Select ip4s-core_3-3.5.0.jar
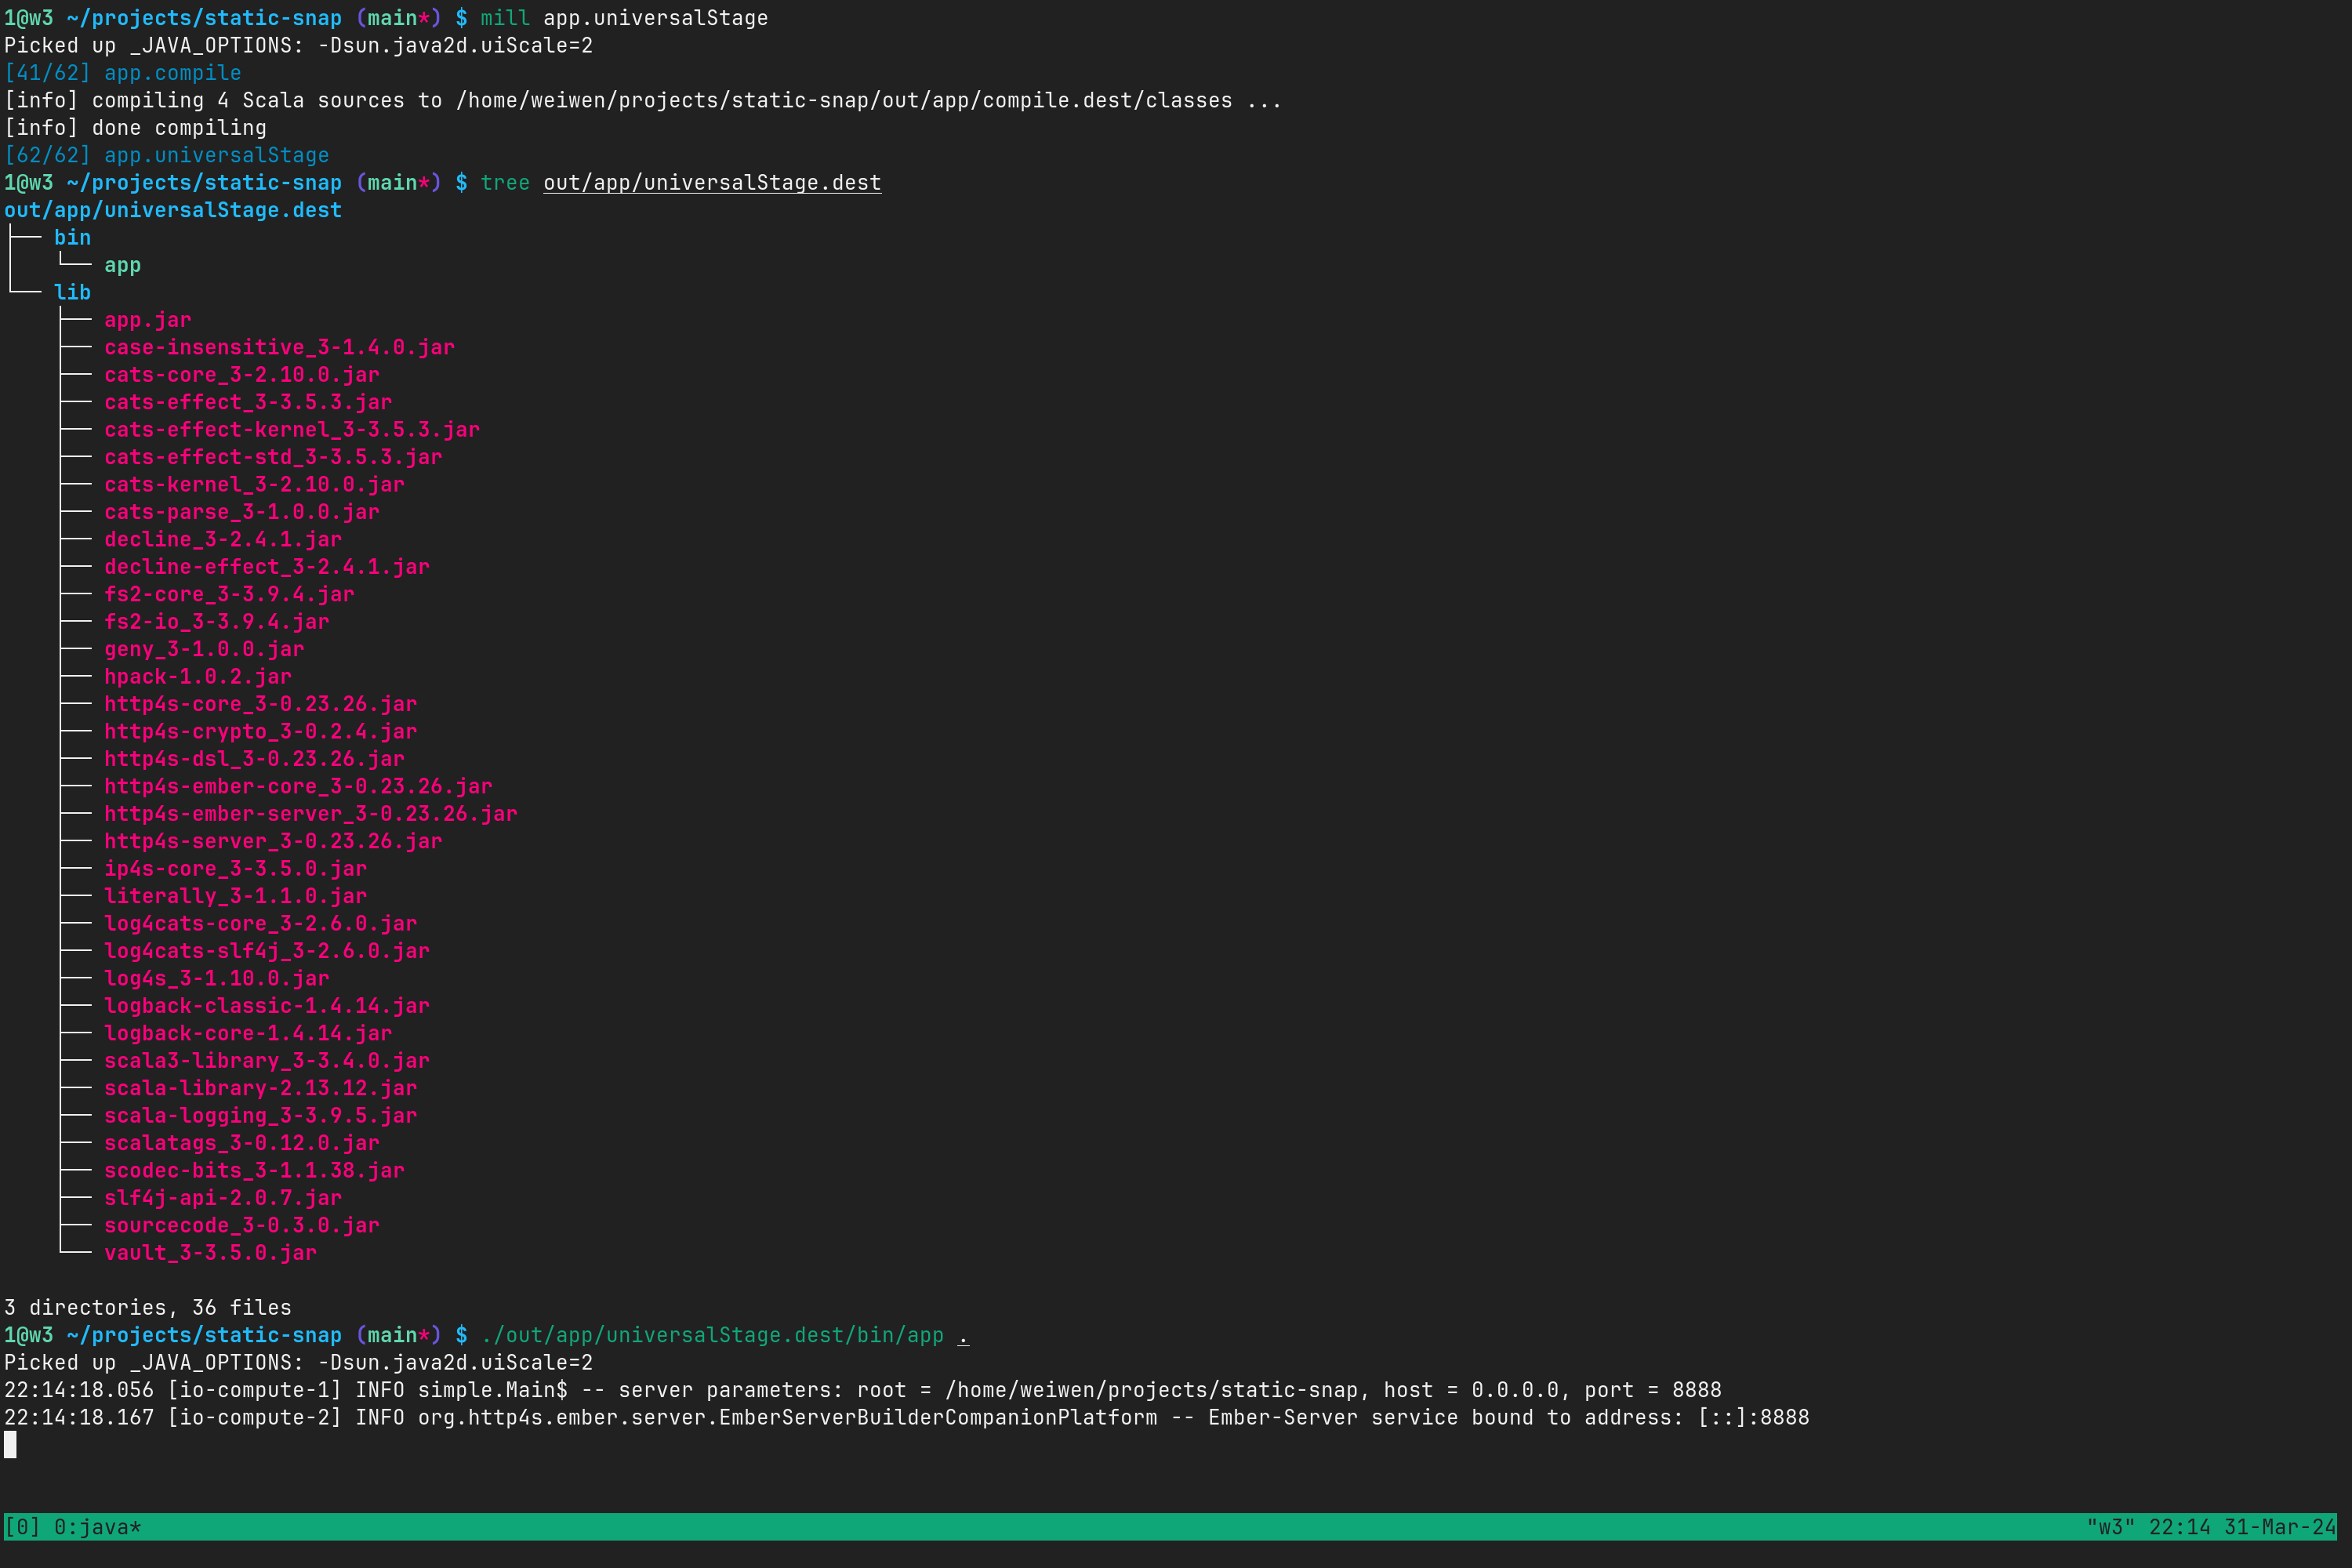The height and width of the screenshot is (1568, 2352). [x=236, y=869]
